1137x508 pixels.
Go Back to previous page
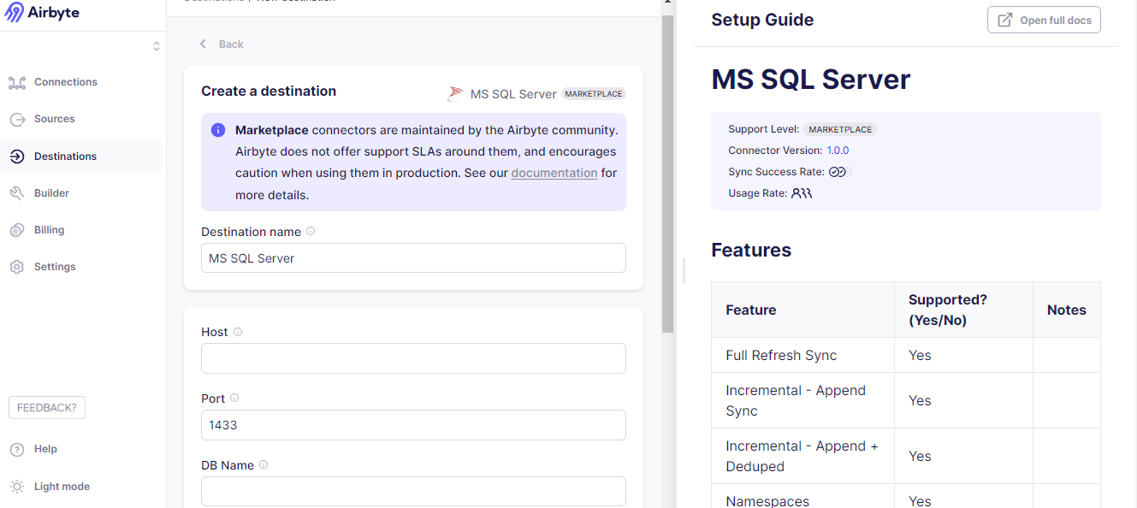(x=231, y=44)
